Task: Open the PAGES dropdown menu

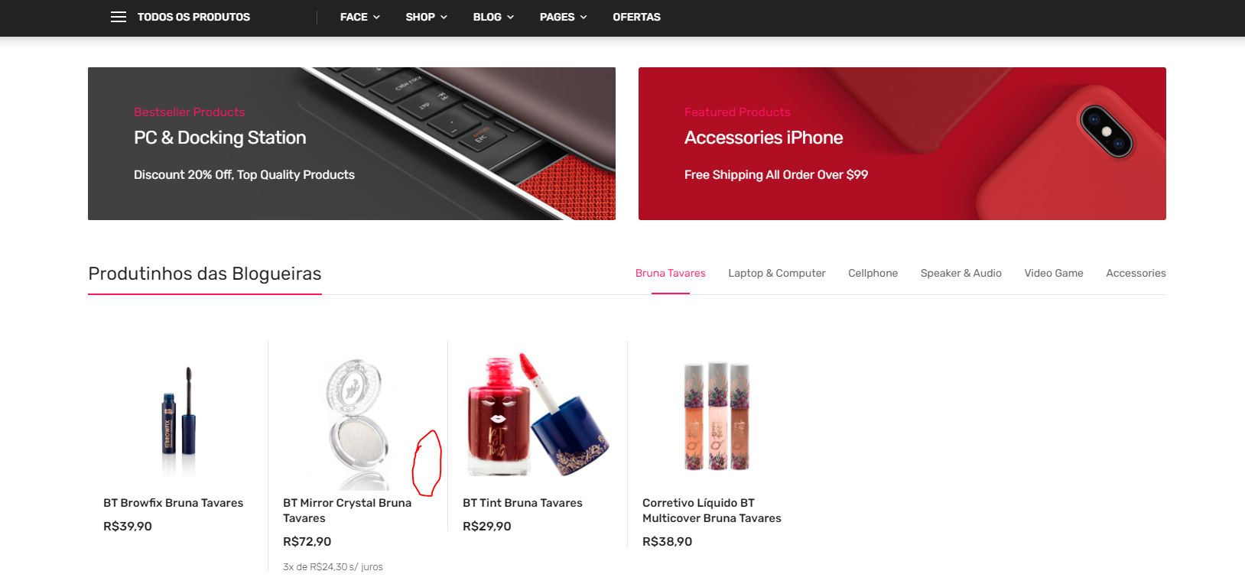Action: 563,17
